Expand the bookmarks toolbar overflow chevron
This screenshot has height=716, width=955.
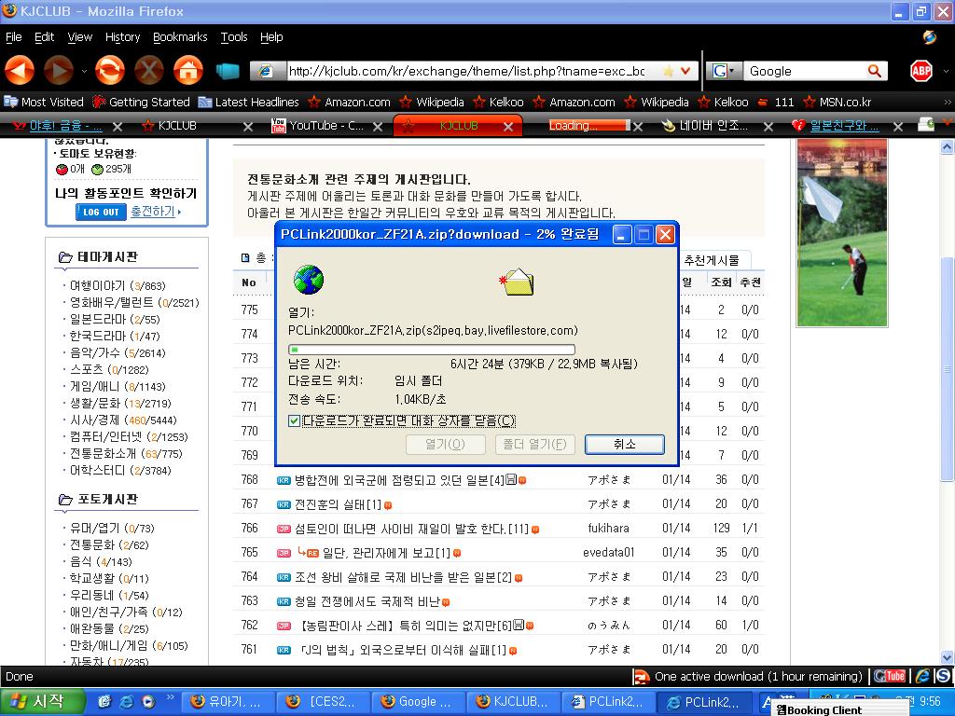click(x=948, y=102)
